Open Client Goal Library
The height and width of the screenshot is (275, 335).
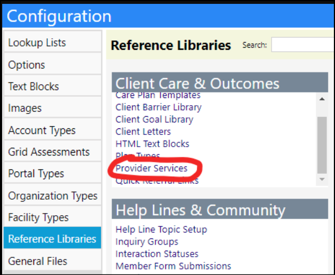tap(154, 120)
